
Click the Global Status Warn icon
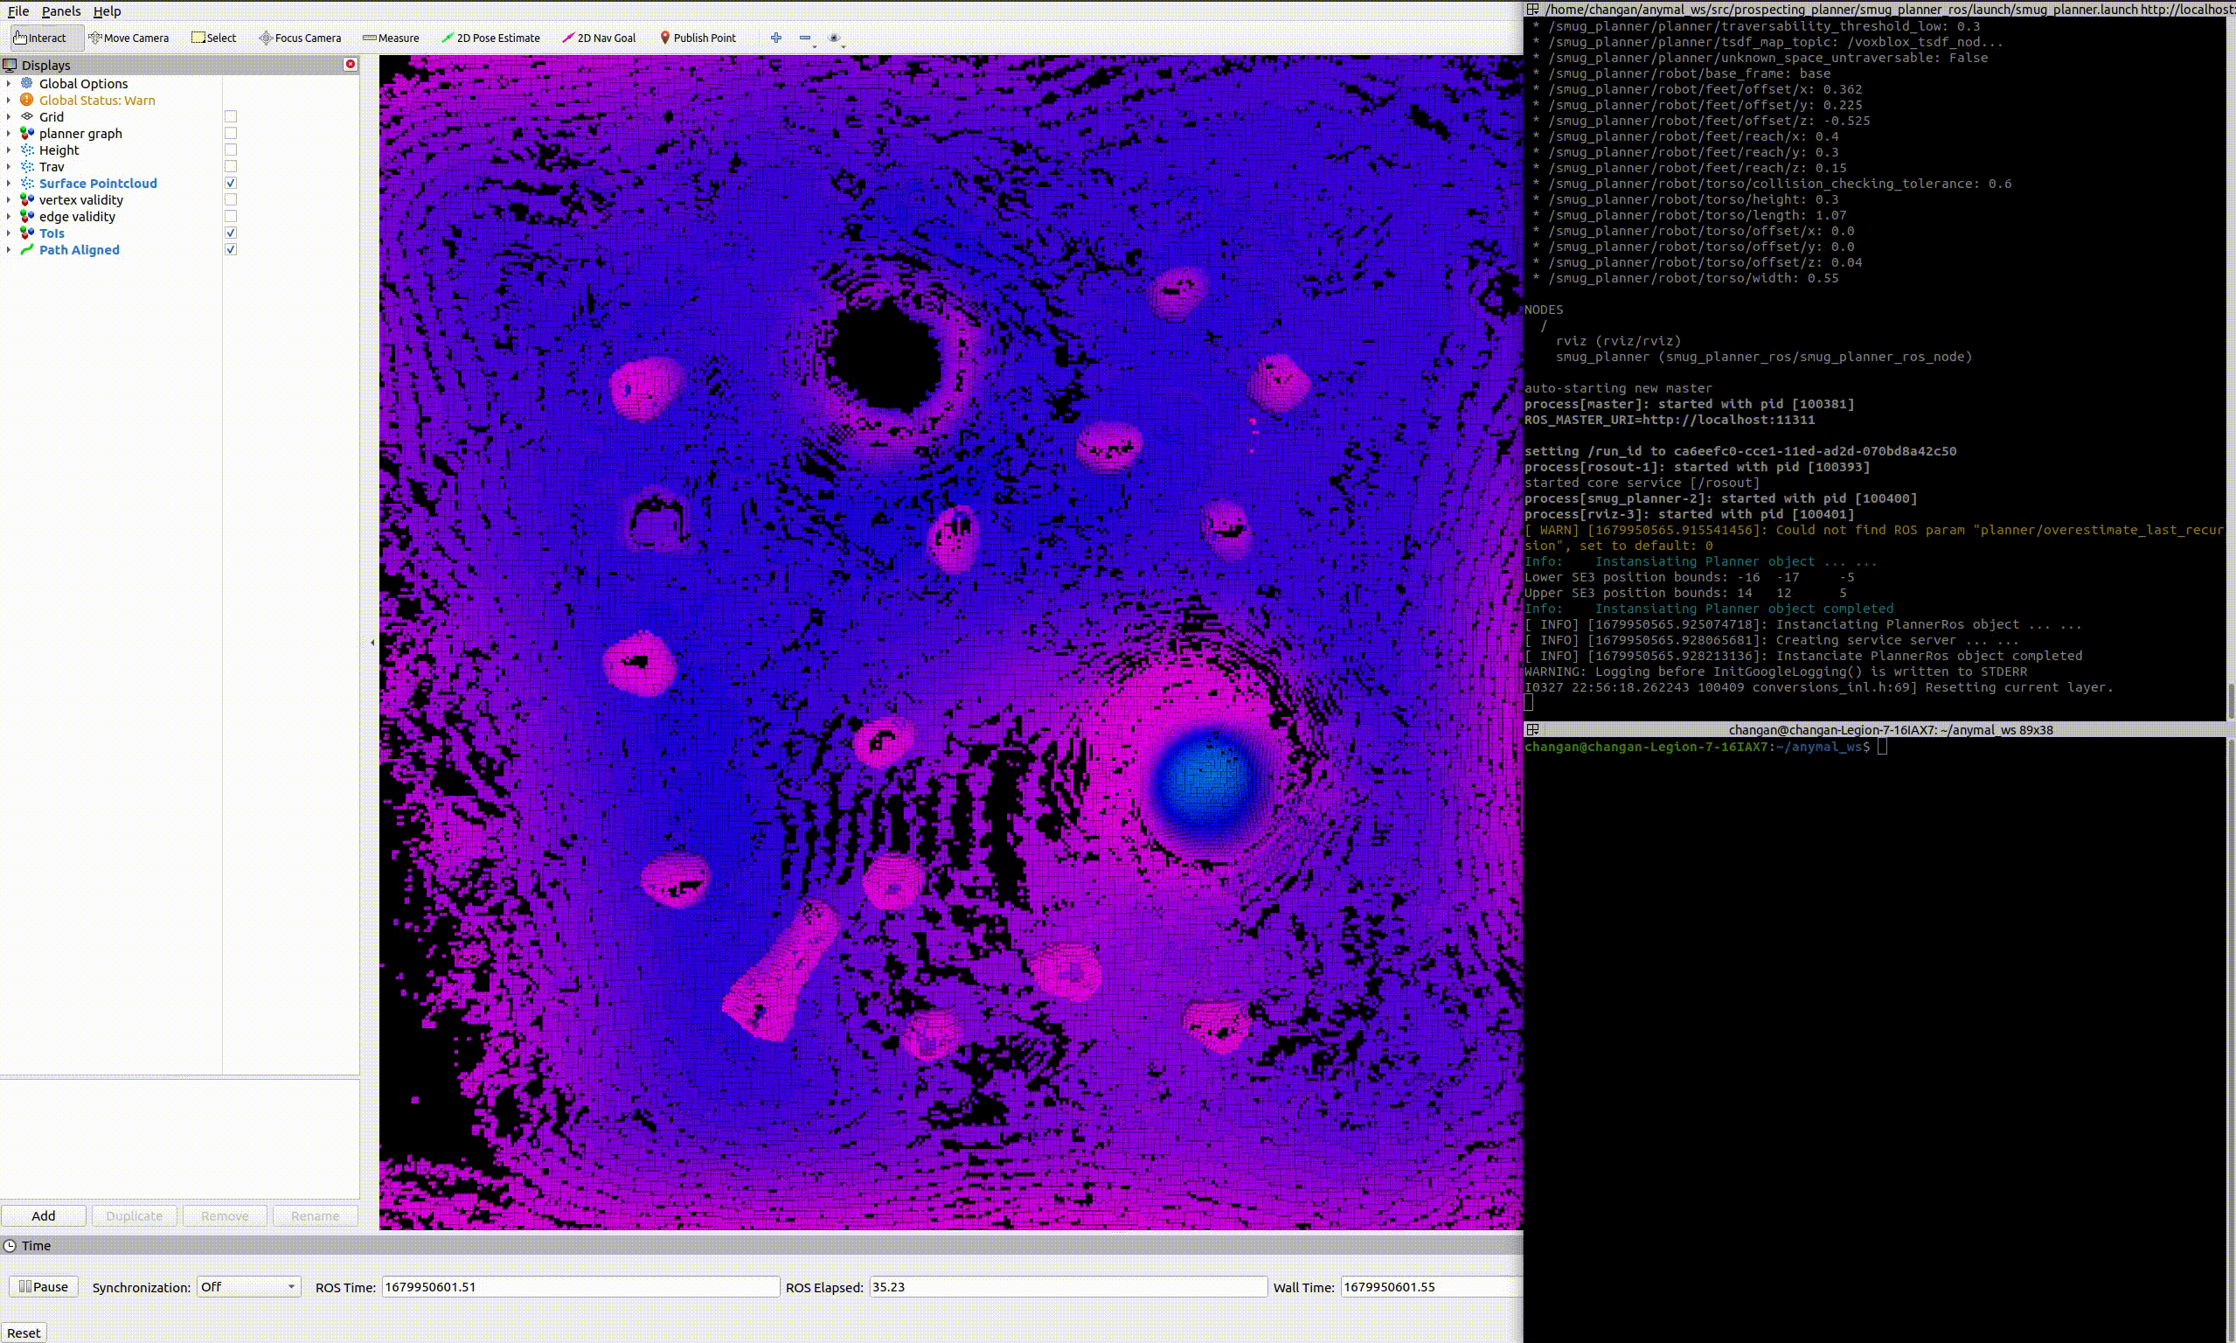(x=27, y=99)
